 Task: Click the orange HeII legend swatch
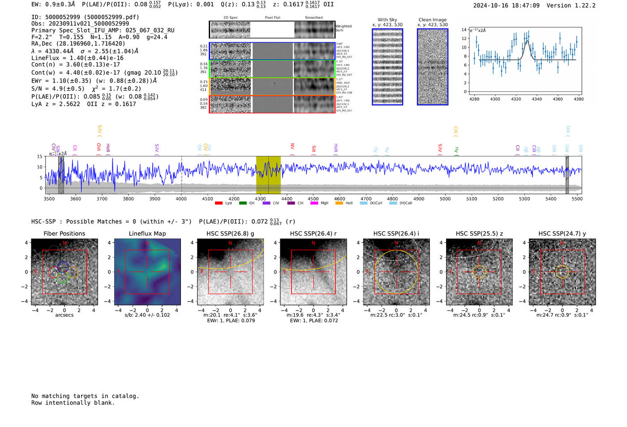pyautogui.click(x=339, y=203)
